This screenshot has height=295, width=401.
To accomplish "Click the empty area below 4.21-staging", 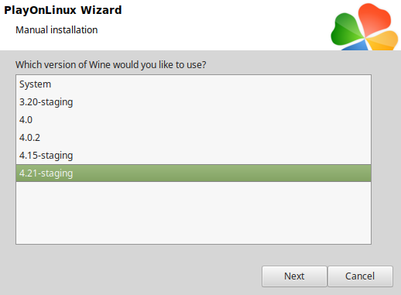I will pyautogui.click(x=194, y=213).
